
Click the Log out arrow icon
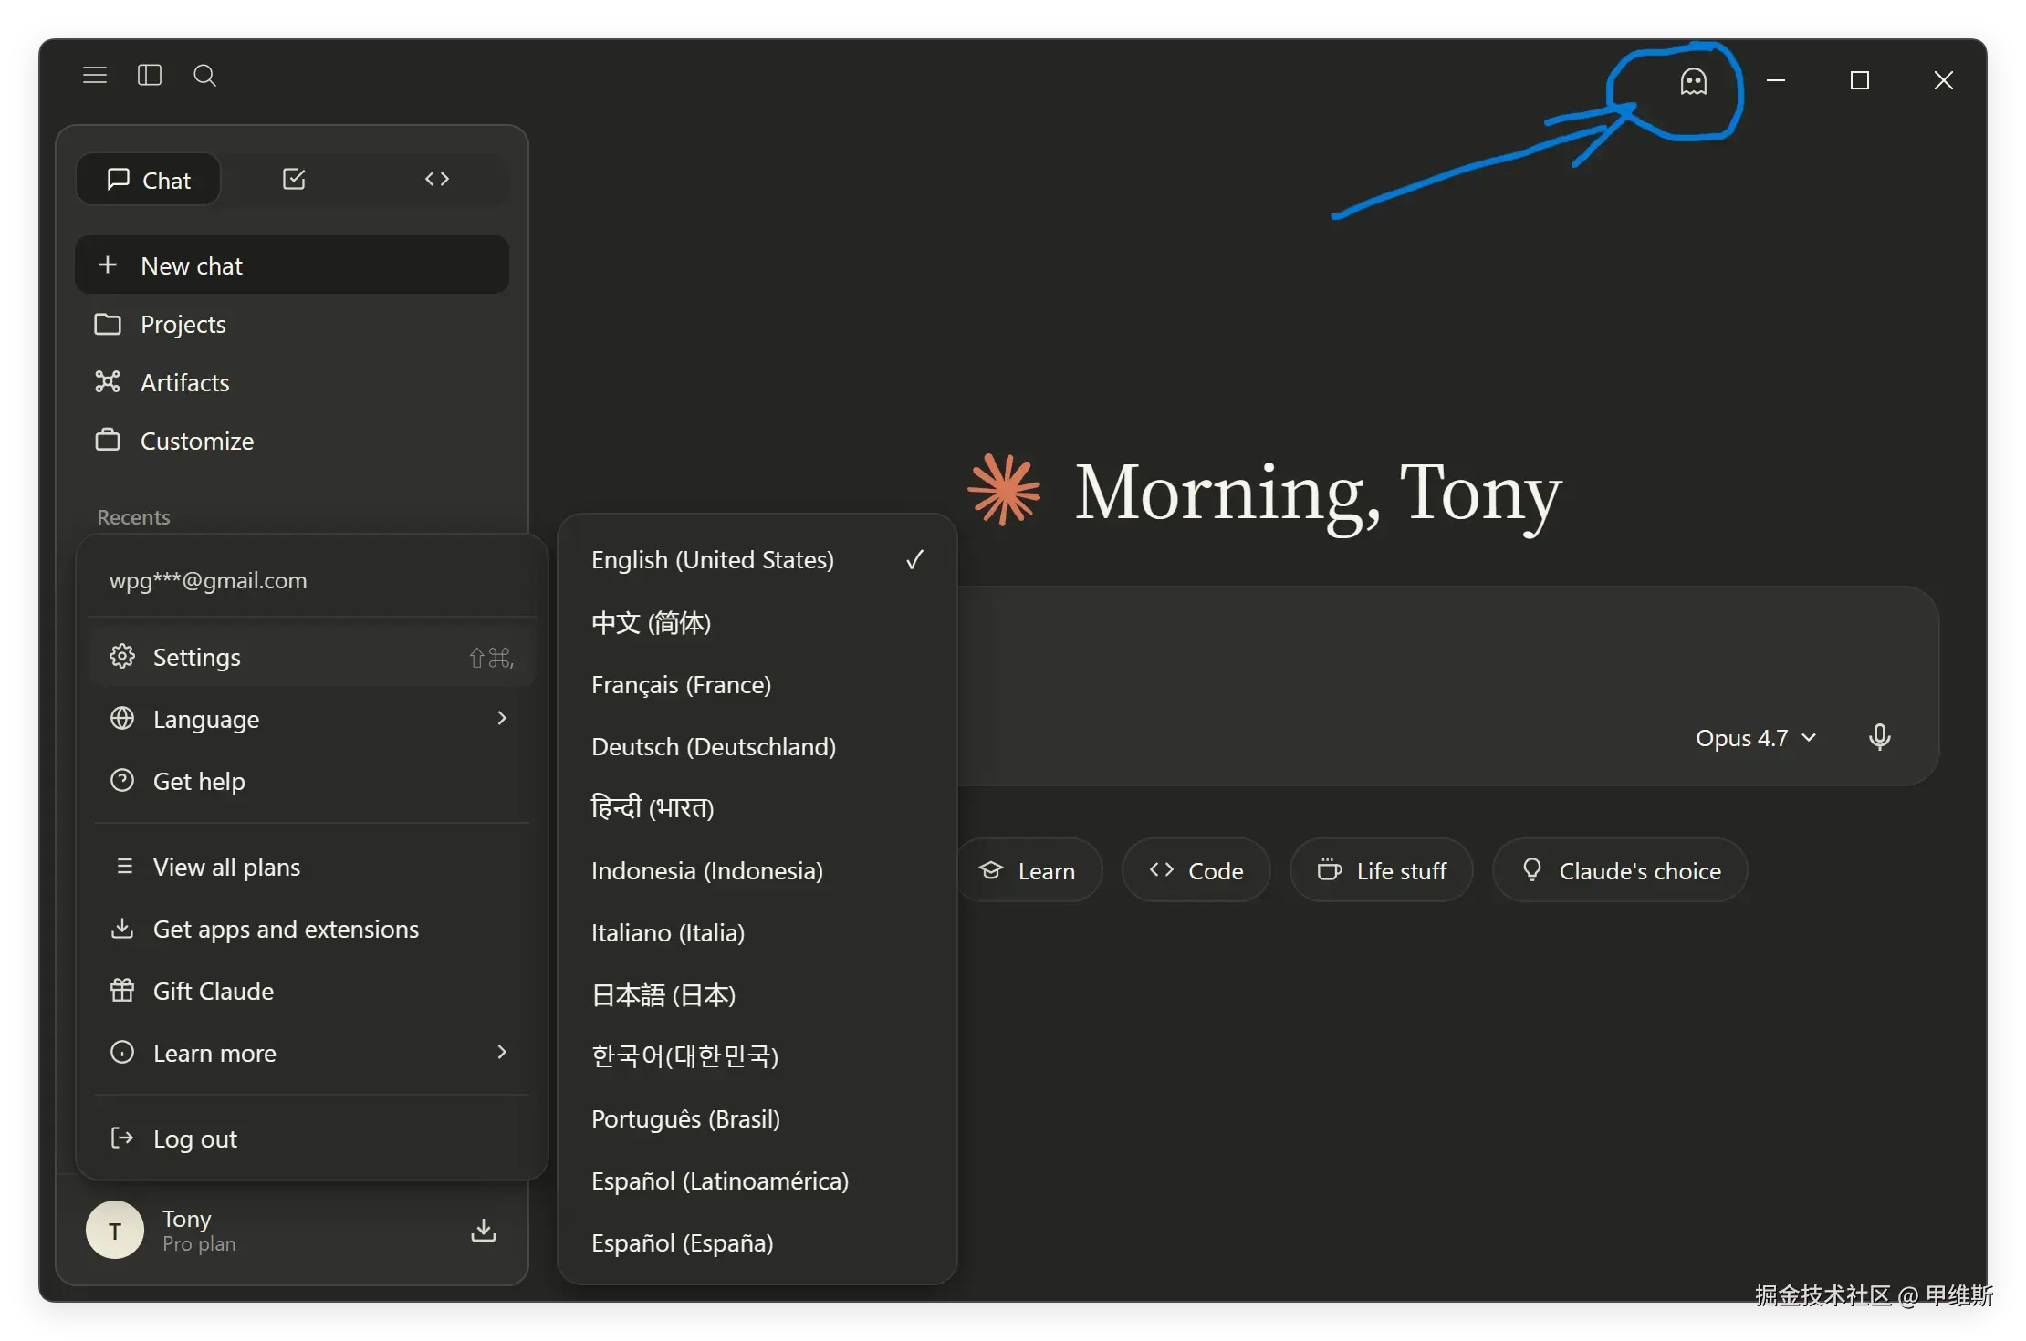tap(122, 1138)
